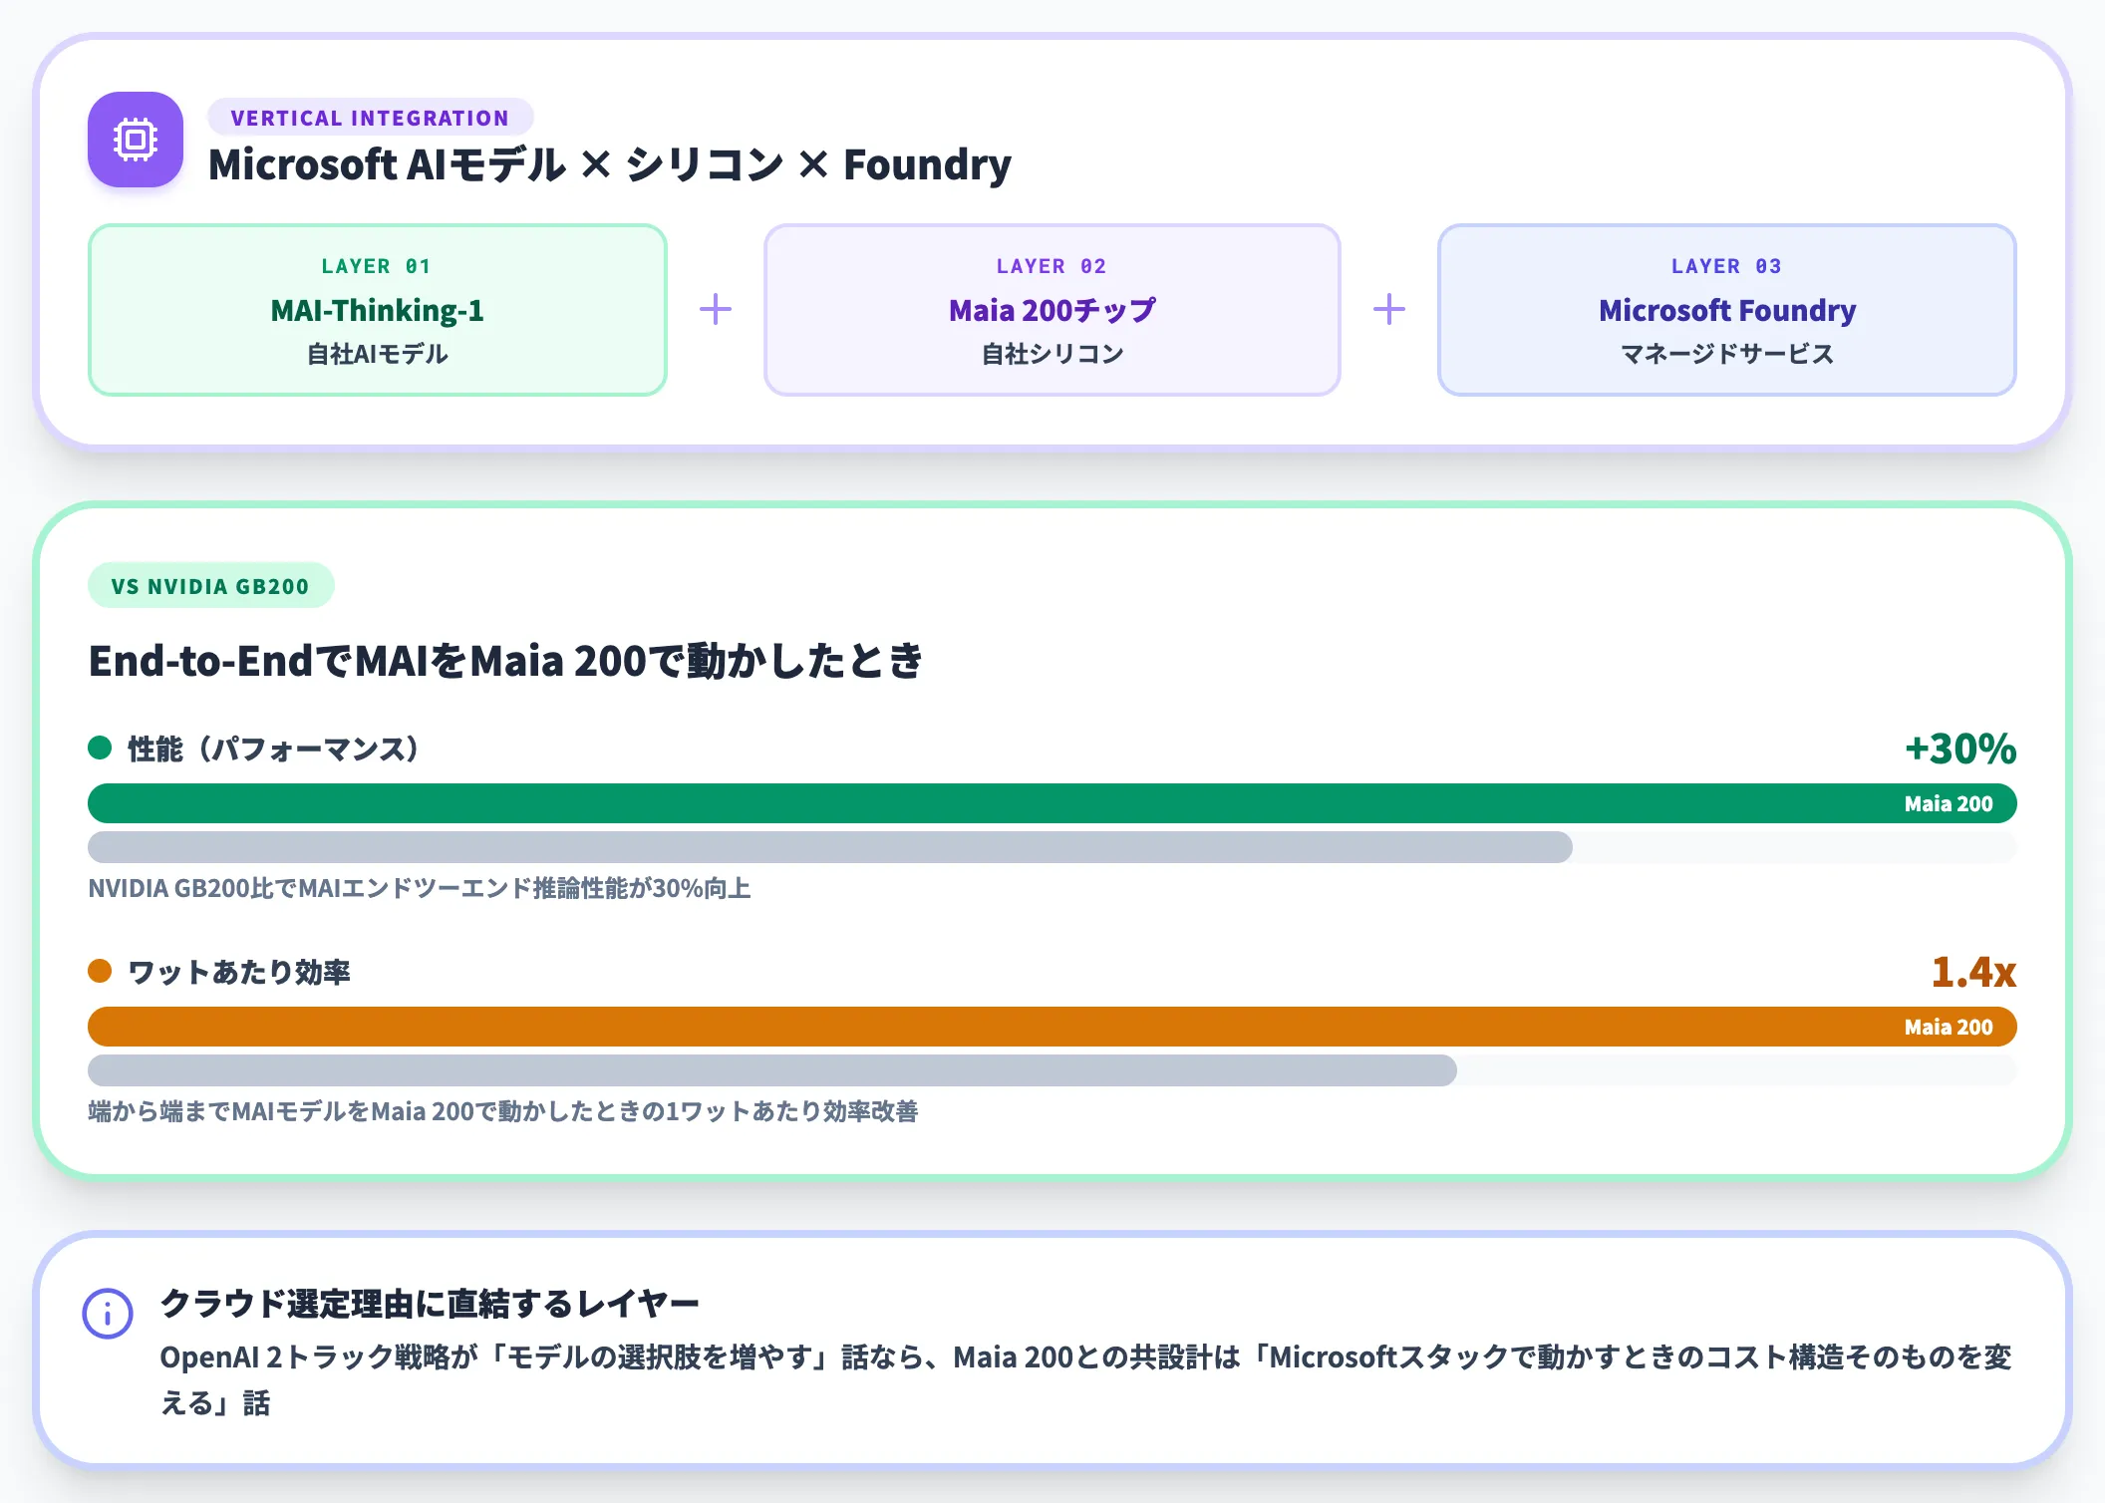
Task: Click the LAYER 03 label
Action: pyautogui.click(x=1726, y=266)
